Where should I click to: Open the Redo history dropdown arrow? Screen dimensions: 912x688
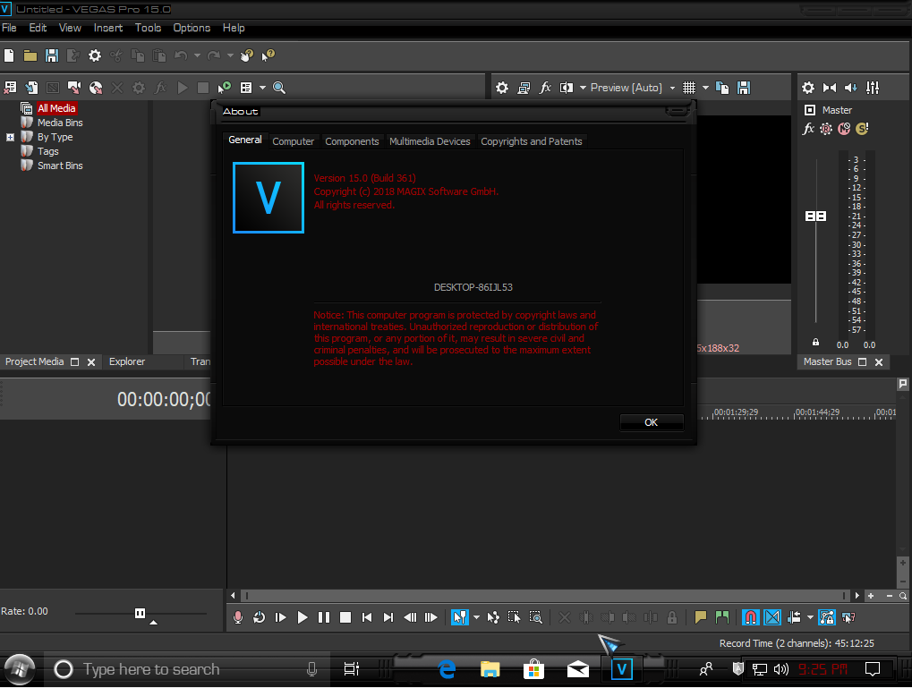(230, 55)
